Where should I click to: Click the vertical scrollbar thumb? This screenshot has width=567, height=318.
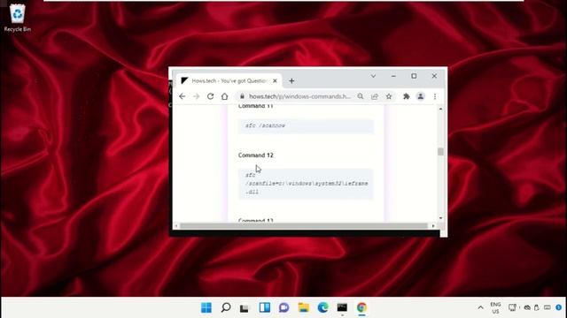coord(440,152)
